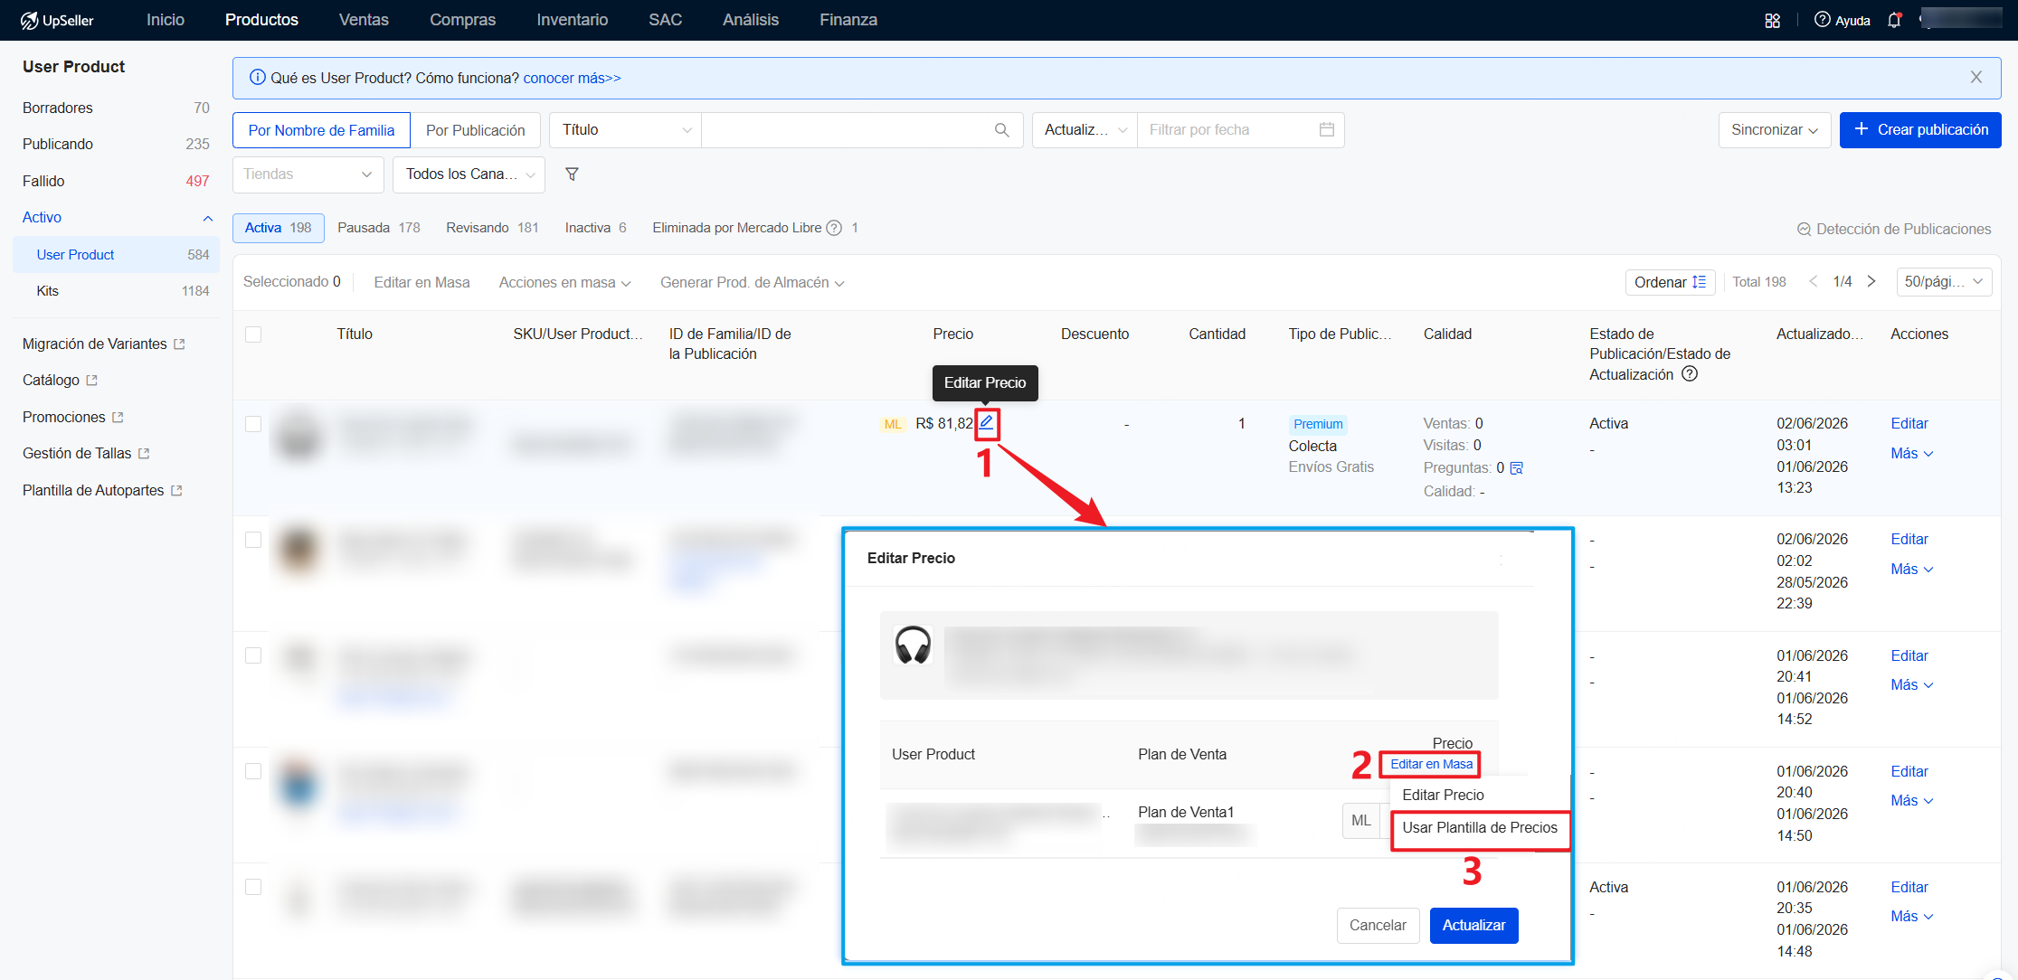Click the edit price pencil icon next to R$ 81,82
The width and height of the screenshot is (2018, 980).
pos(986,423)
